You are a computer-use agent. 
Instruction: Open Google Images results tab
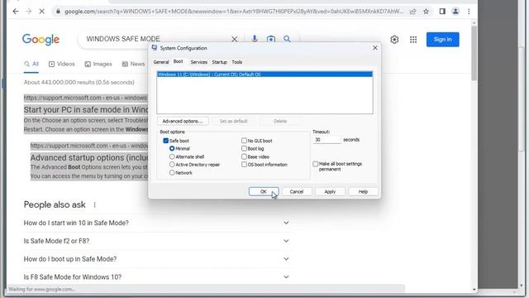(x=98, y=64)
